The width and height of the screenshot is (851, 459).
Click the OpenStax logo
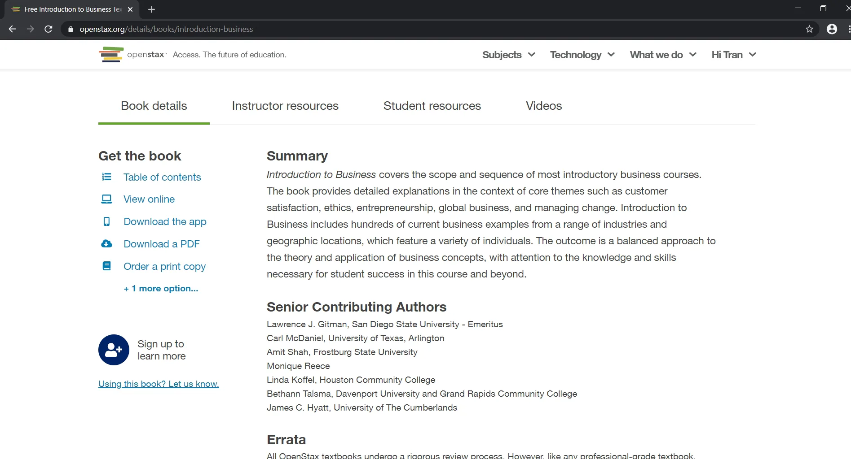tap(133, 55)
